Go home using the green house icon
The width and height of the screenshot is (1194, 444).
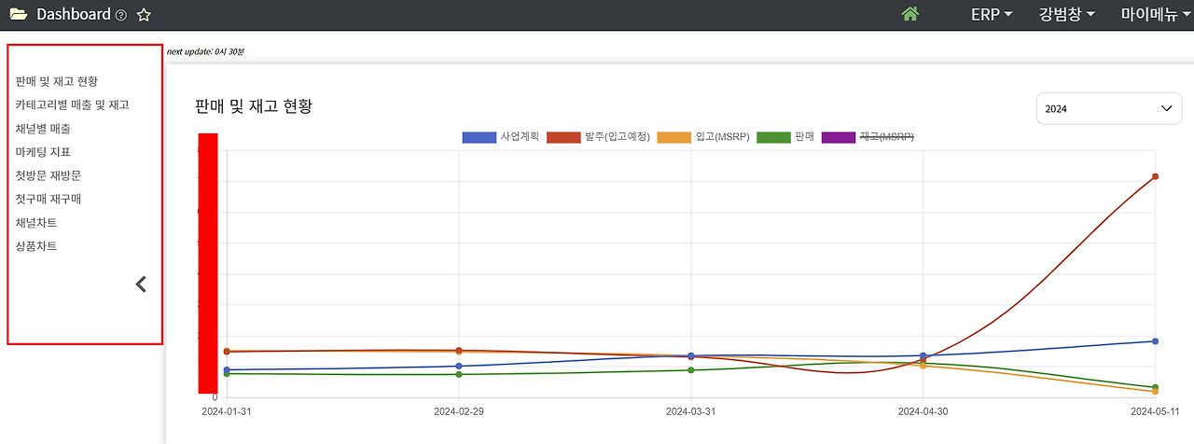click(910, 14)
